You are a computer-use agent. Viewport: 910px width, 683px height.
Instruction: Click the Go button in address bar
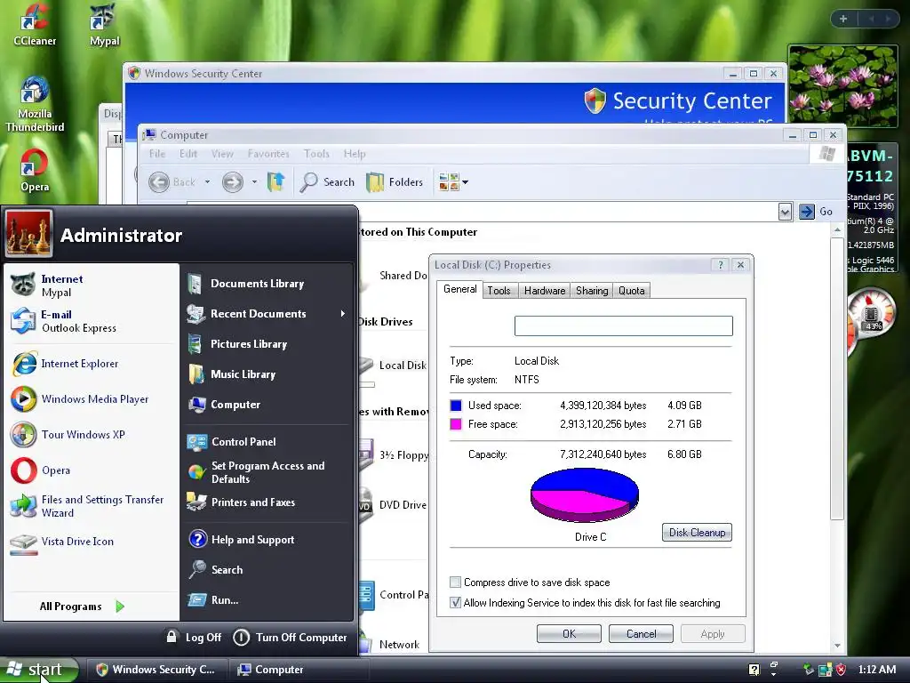point(816,212)
